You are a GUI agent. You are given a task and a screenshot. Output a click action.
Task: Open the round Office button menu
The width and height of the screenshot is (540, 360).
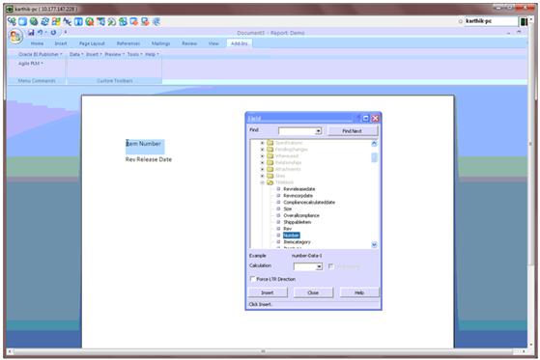tap(15, 36)
